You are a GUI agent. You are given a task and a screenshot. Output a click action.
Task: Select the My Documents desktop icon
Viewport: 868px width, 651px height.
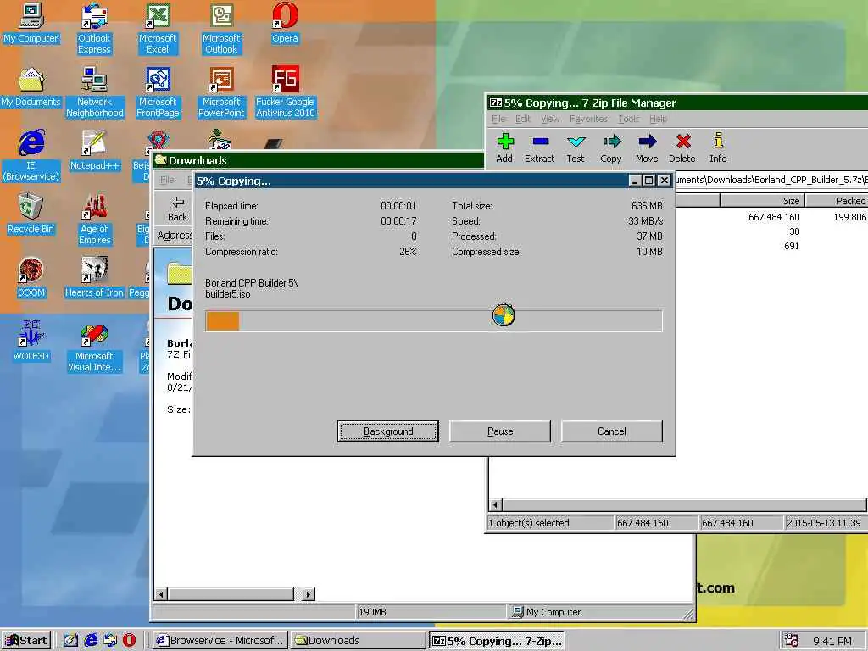pyautogui.click(x=31, y=87)
